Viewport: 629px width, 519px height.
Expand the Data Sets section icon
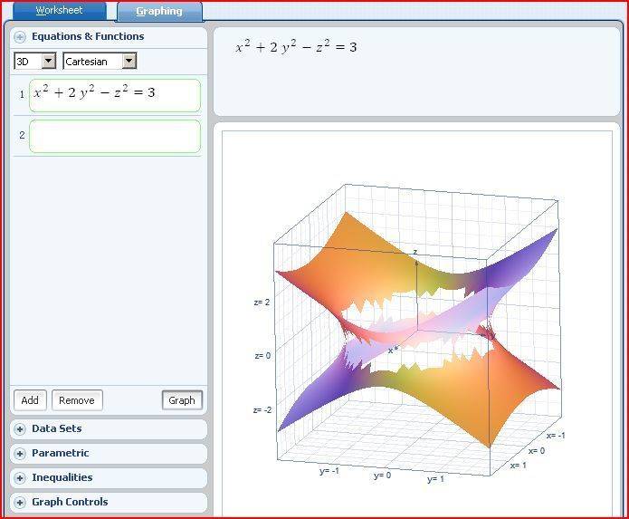click(x=20, y=429)
